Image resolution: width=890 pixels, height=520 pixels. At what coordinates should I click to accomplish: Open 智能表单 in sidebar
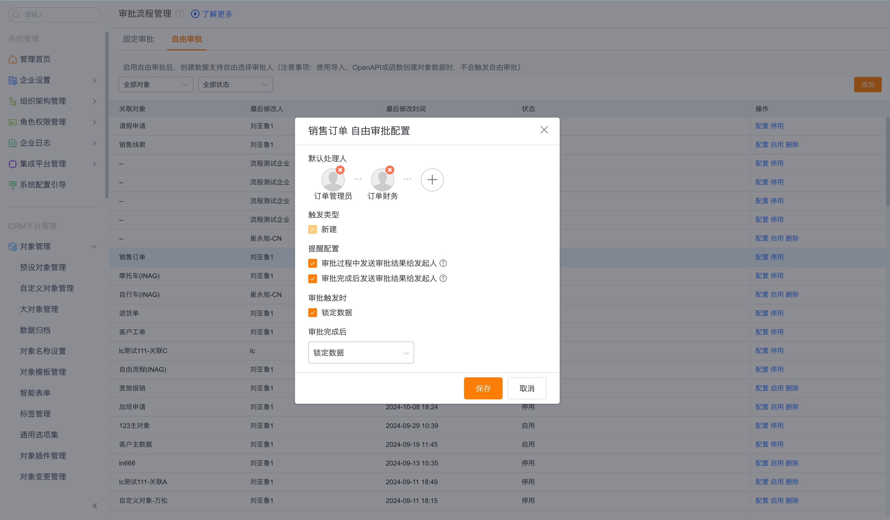pos(35,393)
